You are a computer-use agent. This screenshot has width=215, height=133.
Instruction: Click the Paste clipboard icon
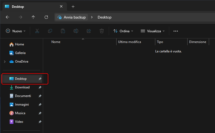click(63, 31)
